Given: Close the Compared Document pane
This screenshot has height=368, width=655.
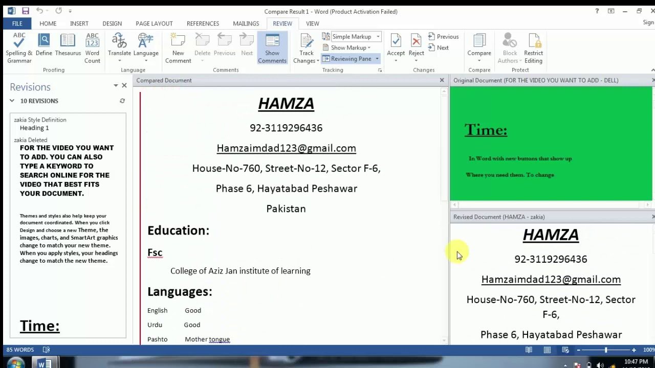Looking at the screenshot, I should click(442, 80).
